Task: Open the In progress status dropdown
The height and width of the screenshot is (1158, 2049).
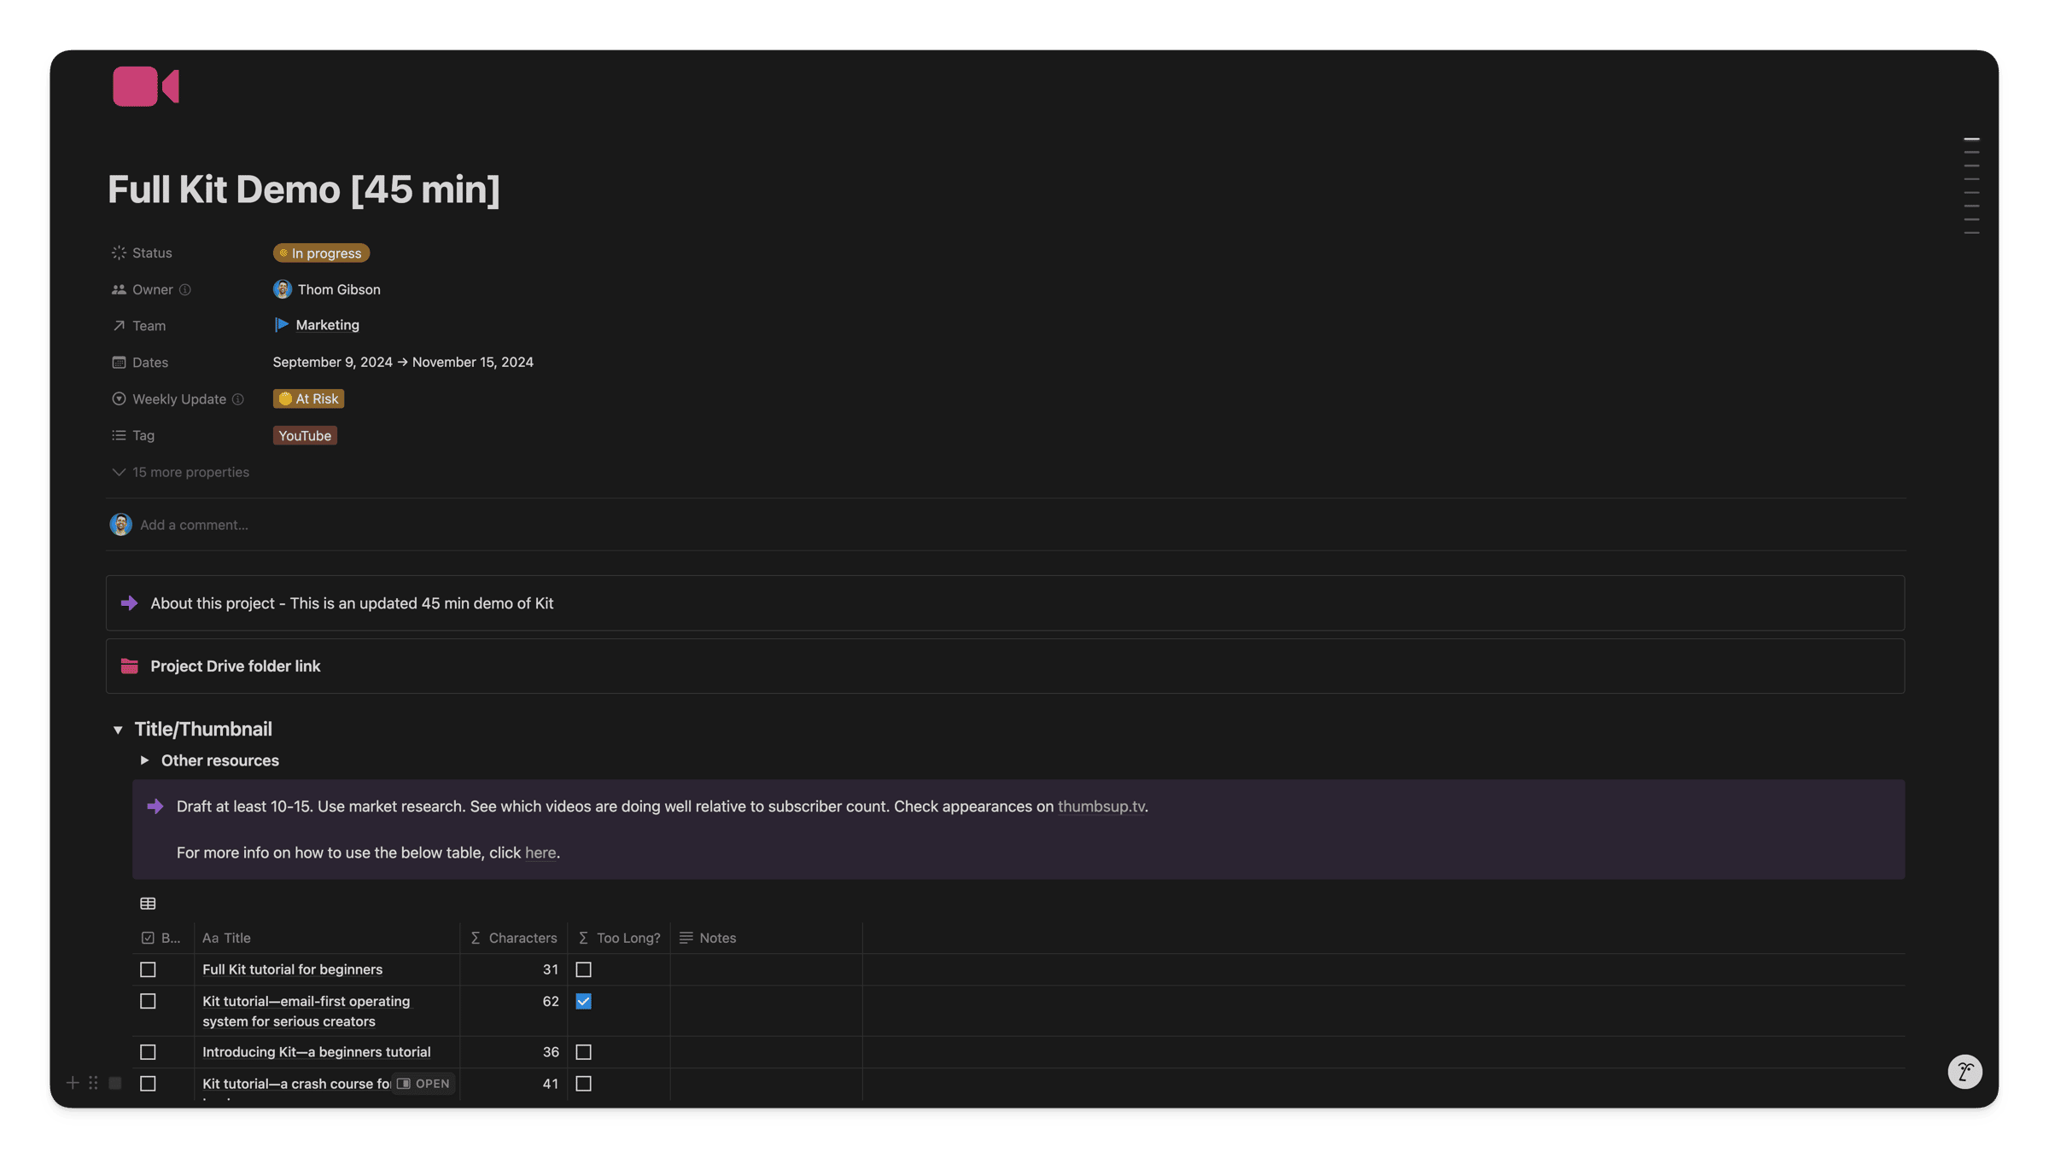Action: 321,253
